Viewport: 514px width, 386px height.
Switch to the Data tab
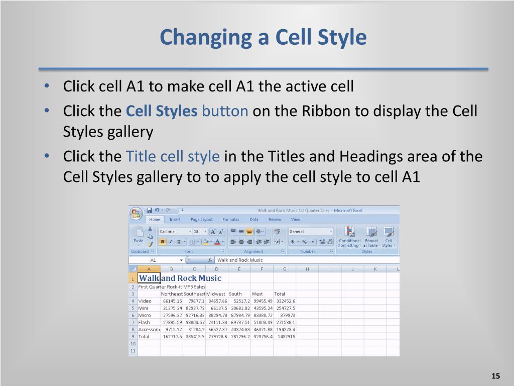pyautogui.click(x=253, y=220)
